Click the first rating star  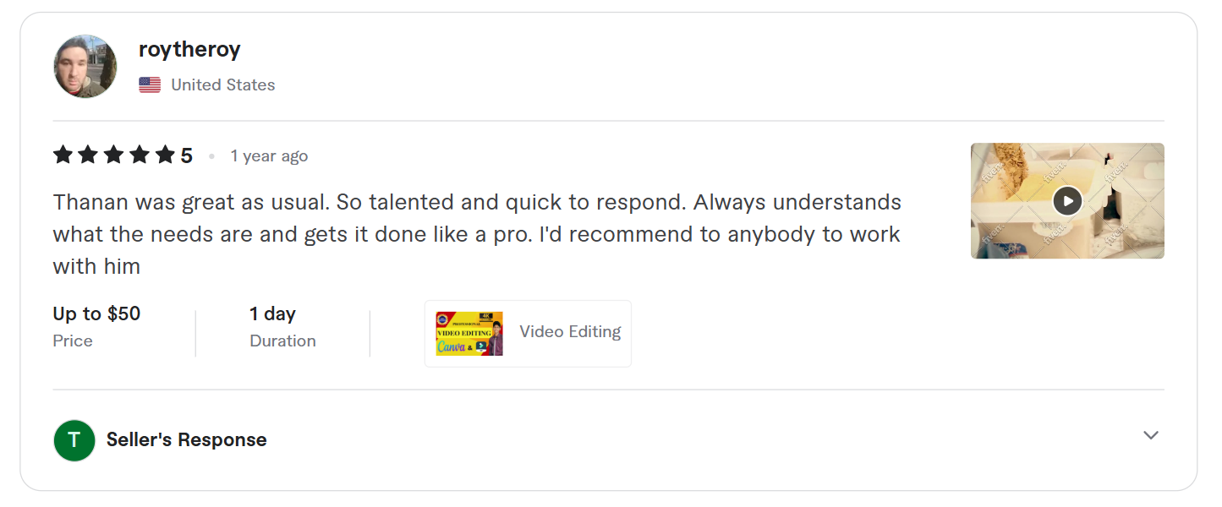point(63,155)
